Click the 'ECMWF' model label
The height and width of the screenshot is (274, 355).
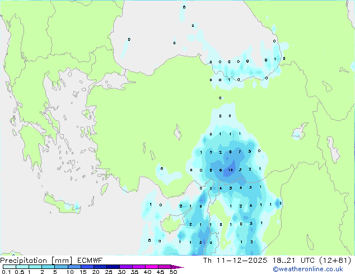pyautogui.click(x=90, y=261)
